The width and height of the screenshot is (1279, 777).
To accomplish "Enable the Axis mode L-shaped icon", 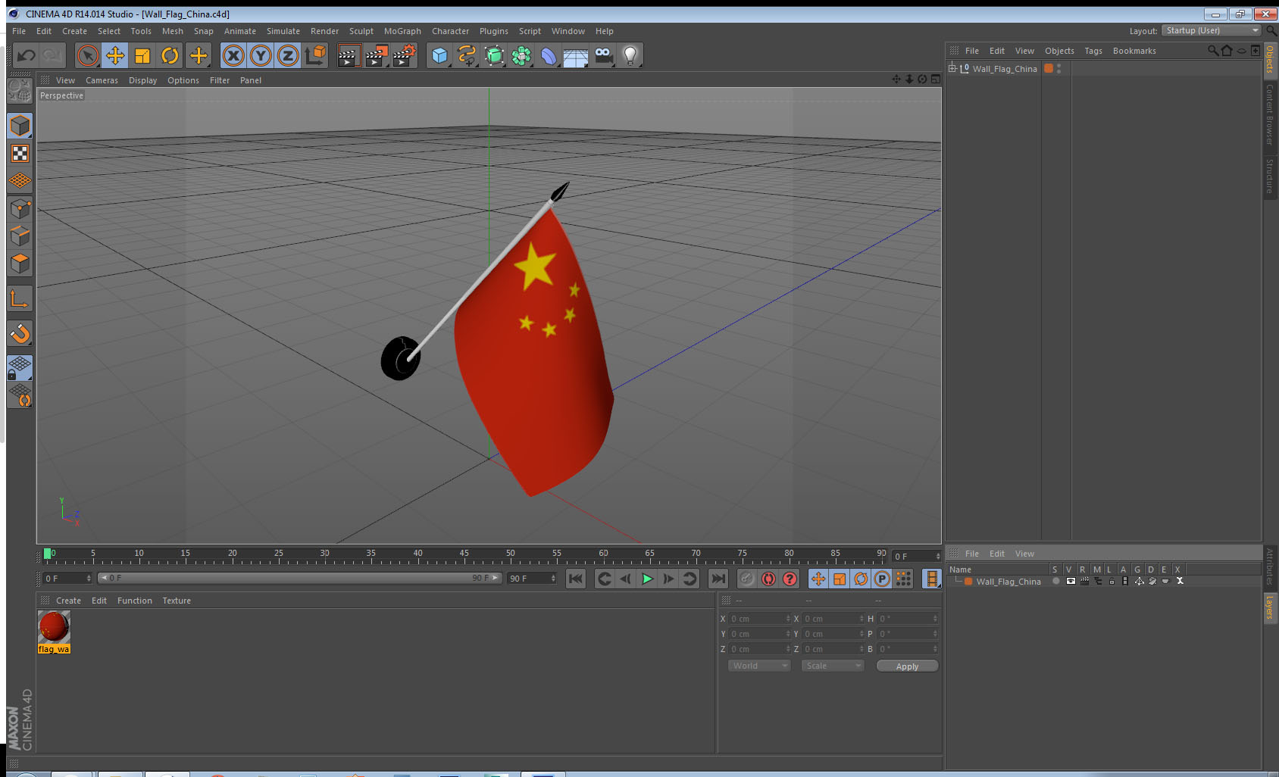I will pos(20,299).
